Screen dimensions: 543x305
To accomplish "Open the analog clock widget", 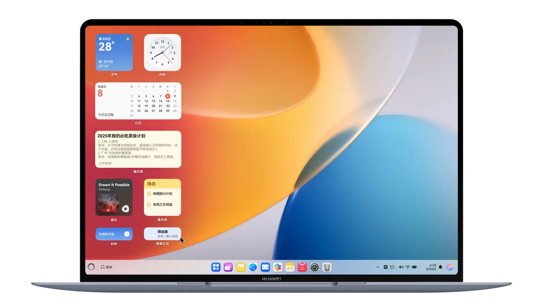I will [162, 53].
